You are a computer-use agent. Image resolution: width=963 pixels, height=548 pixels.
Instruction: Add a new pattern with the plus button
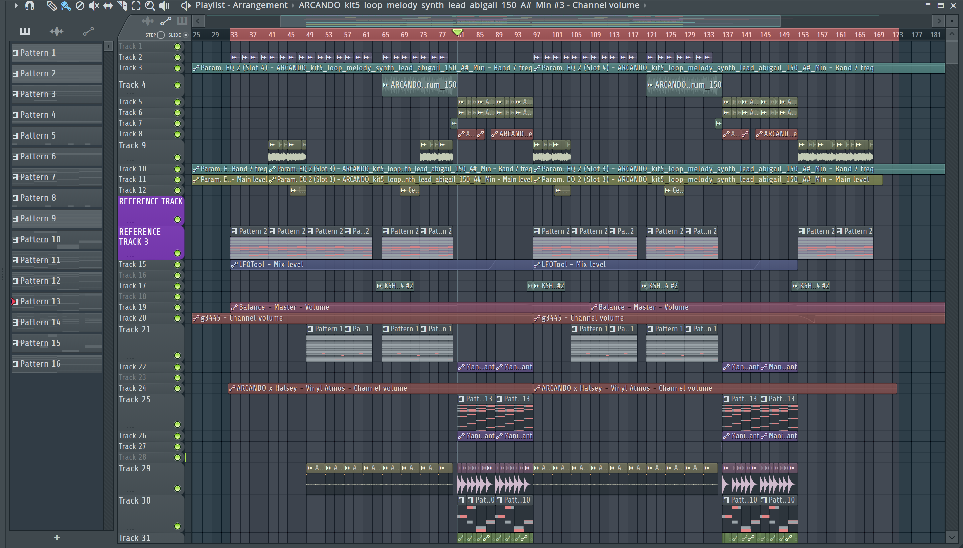click(57, 538)
